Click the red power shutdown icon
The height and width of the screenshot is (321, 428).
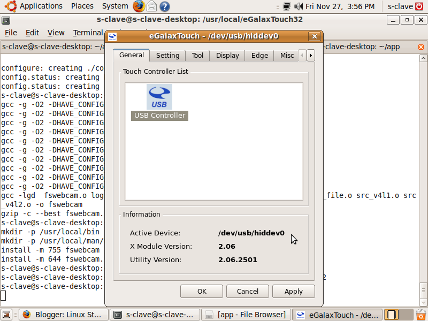tap(419, 6)
